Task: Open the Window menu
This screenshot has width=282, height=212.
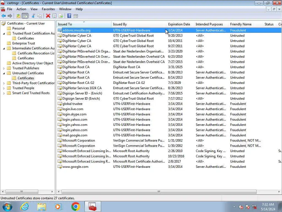Action: [x=65, y=9]
